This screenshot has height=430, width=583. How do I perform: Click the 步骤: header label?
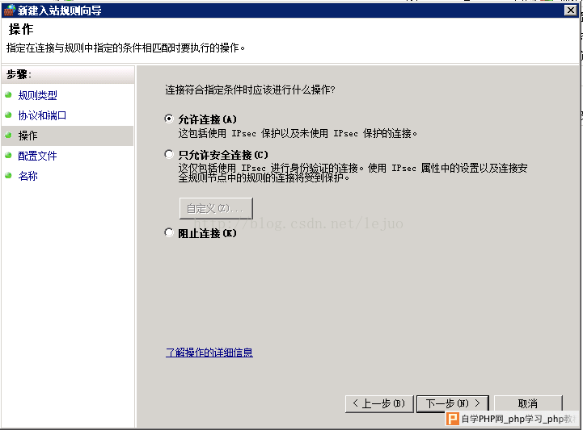tap(19, 74)
